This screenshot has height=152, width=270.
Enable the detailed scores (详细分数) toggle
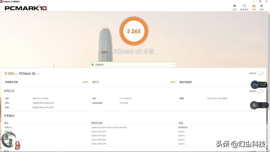tap(261, 74)
